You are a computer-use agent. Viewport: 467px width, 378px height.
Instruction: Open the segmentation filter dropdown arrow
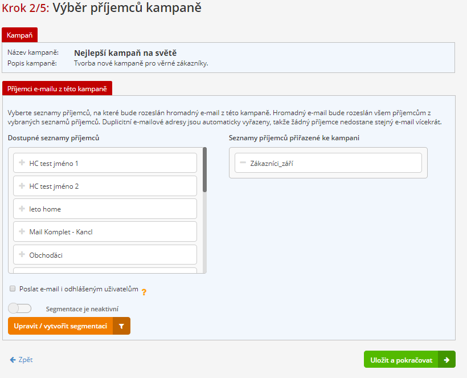[121, 326]
